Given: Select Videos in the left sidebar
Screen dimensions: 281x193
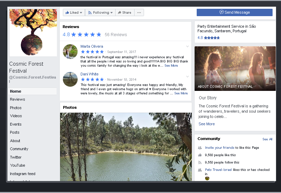Looking at the screenshot, I should [x=16, y=116].
